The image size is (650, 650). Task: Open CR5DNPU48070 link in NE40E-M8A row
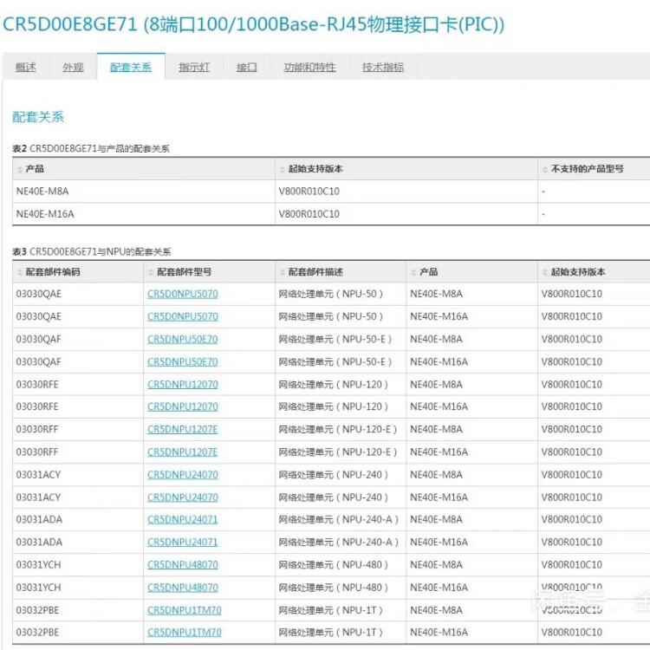click(x=182, y=564)
